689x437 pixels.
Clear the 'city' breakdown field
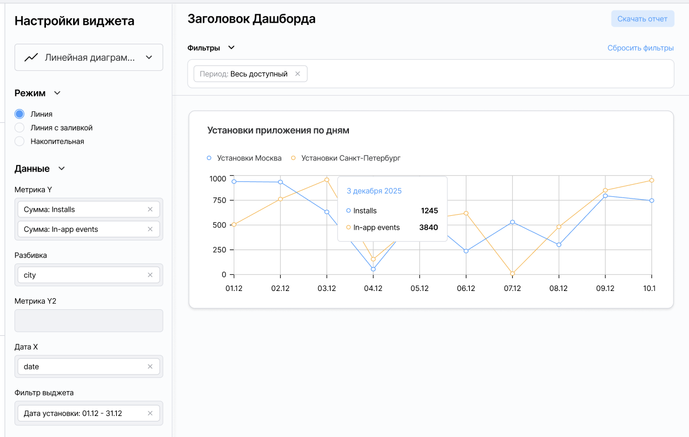click(x=150, y=275)
